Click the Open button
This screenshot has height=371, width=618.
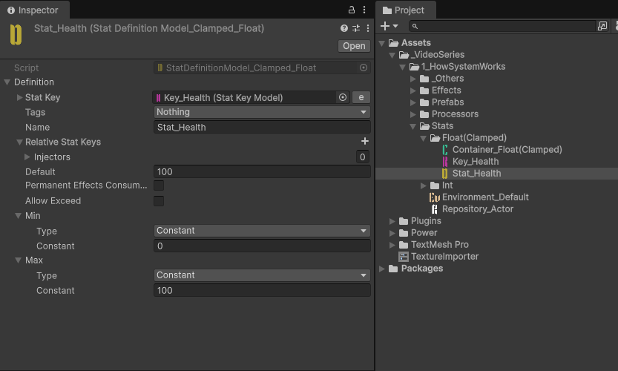pyautogui.click(x=354, y=46)
